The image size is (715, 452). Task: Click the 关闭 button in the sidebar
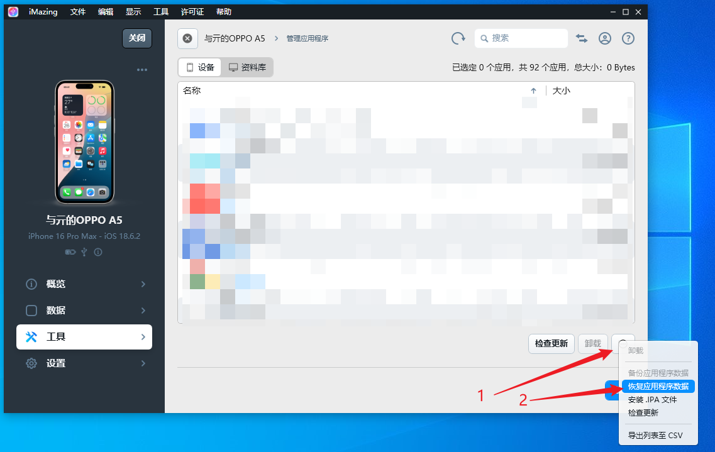pos(137,38)
